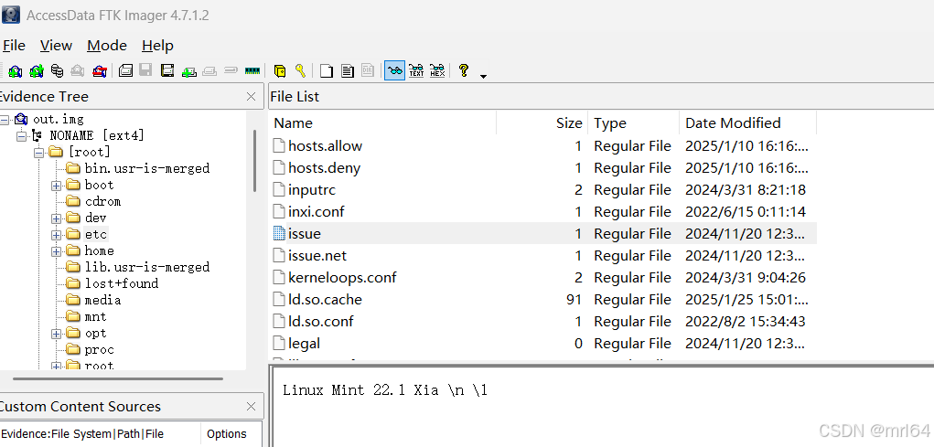
Task: Expand the home folder
Action: (x=57, y=251)
